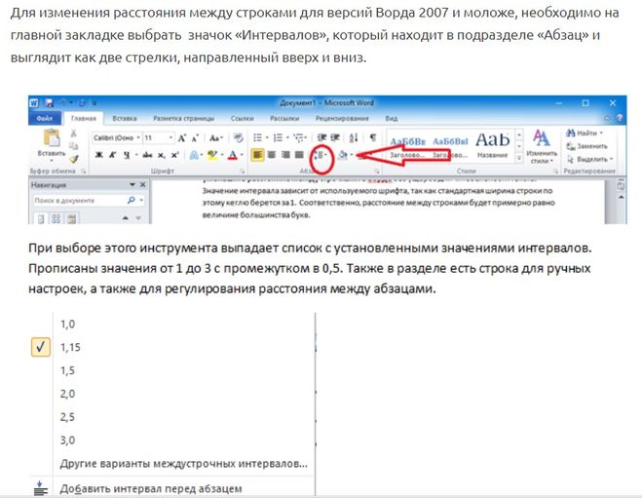The width and height of the screenshot is (642, 498).
Task: Toggle Subscript formatting
Action: pyautogui.click(x=162, y=155)
